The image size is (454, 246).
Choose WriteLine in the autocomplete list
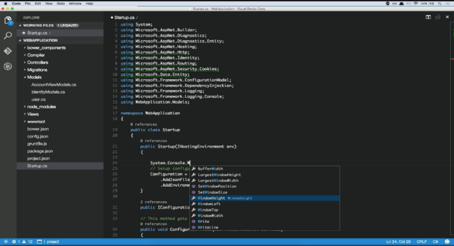click(x=208, y=227)
